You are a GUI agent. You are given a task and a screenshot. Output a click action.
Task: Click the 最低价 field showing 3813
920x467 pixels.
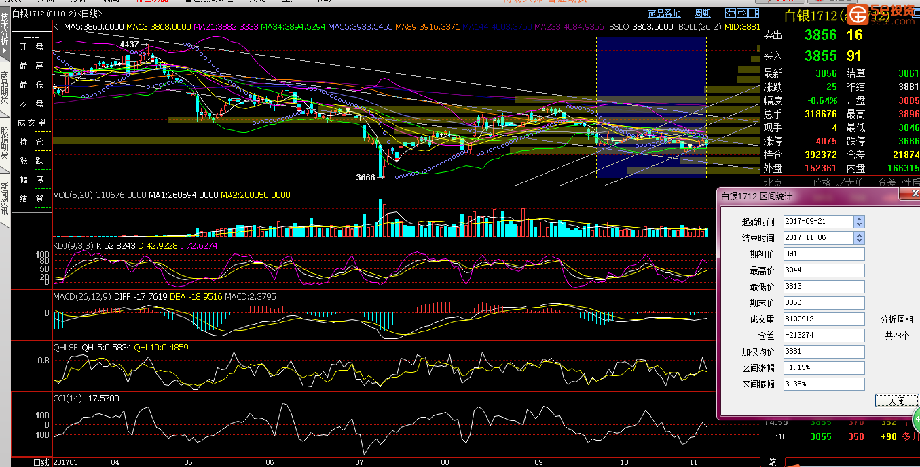tap(824, 287)
